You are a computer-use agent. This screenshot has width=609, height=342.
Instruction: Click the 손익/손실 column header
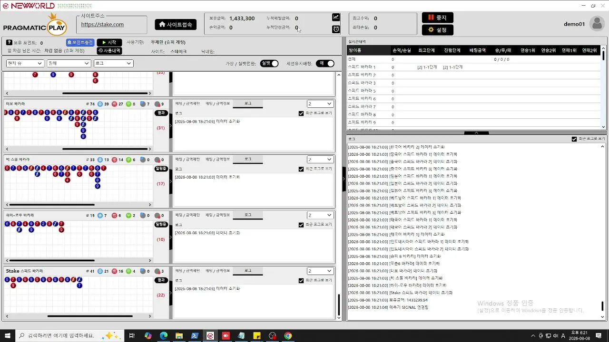[x=402, y=50]
